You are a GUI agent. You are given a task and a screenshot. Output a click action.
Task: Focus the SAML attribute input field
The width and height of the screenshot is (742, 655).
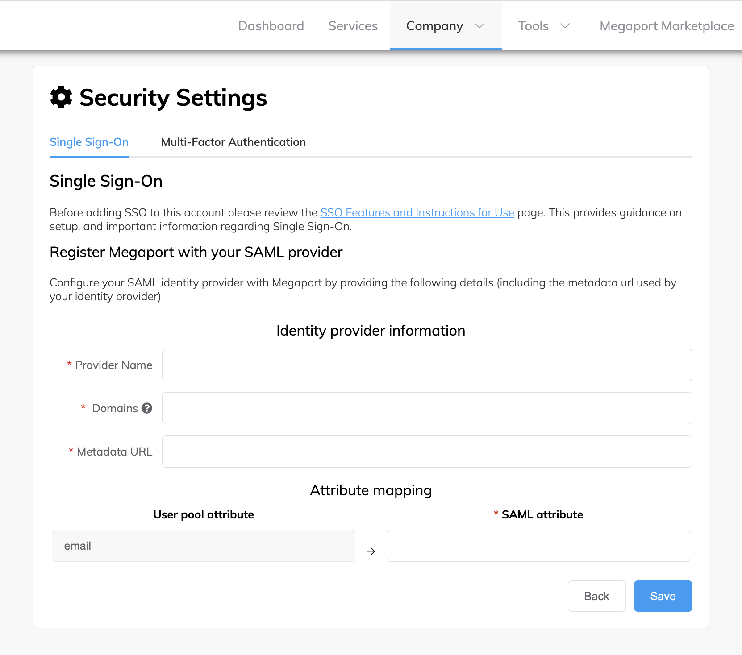pyautogui.click(x=538, y=546)
